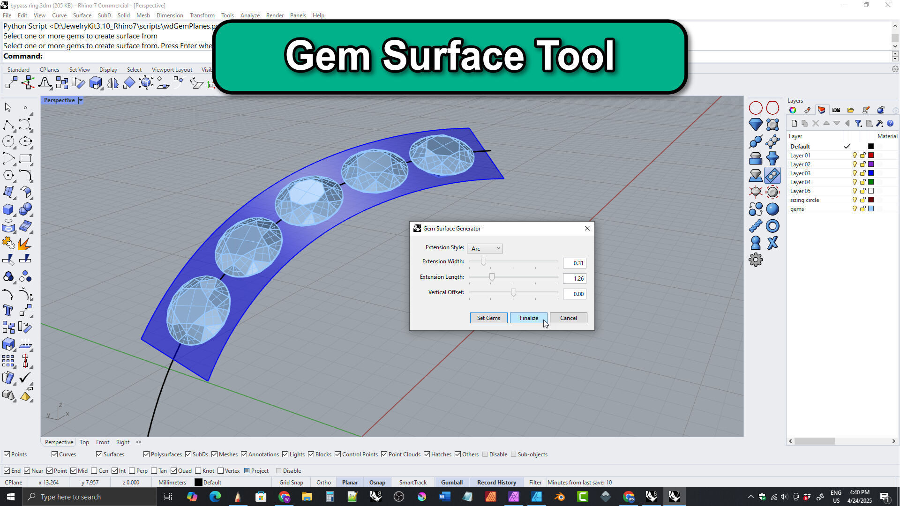Toggle the Knot osnap checkbox
The height and width of the screenshot is (506, 900).
198,471
